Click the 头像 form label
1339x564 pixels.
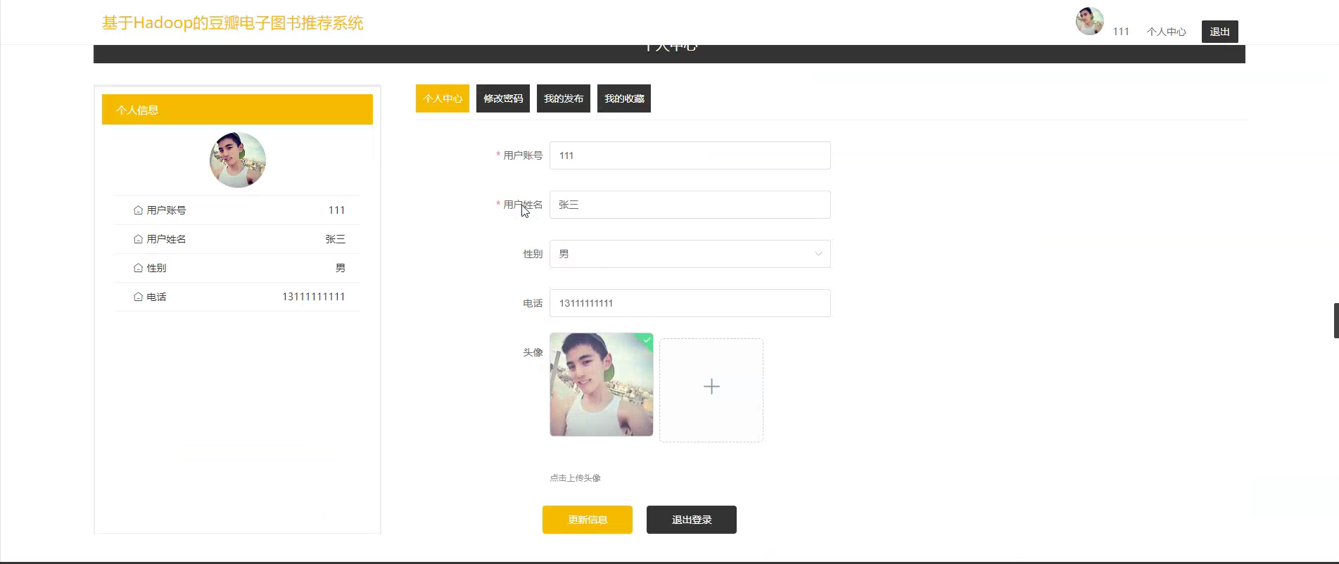533,352
